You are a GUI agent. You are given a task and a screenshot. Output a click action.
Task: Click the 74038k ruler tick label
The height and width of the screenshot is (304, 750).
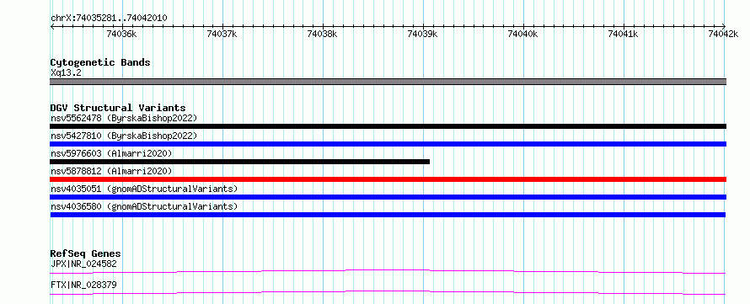pos(323,34)
